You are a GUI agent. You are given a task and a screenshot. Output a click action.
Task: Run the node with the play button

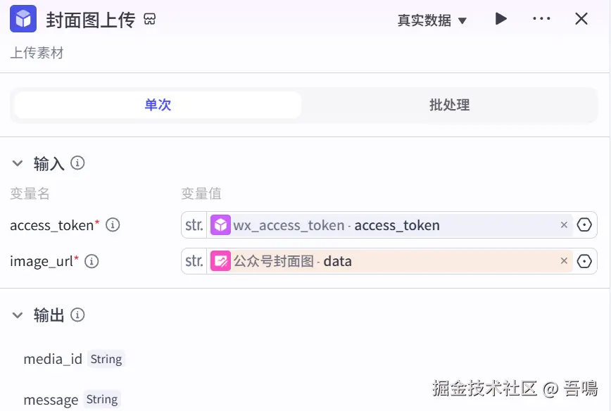500,19
